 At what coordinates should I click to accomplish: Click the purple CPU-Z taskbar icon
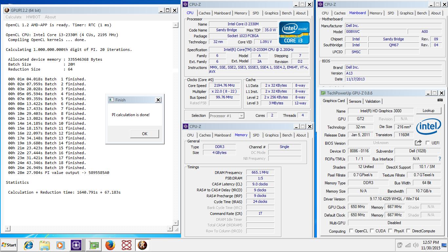(x=76, y=245)
